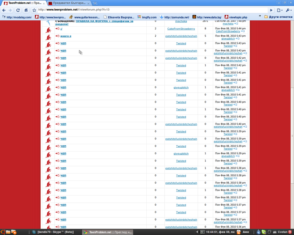Screen dimensions: 294x235
Task: Open the browser home page icon
Action: click(26, 10)
